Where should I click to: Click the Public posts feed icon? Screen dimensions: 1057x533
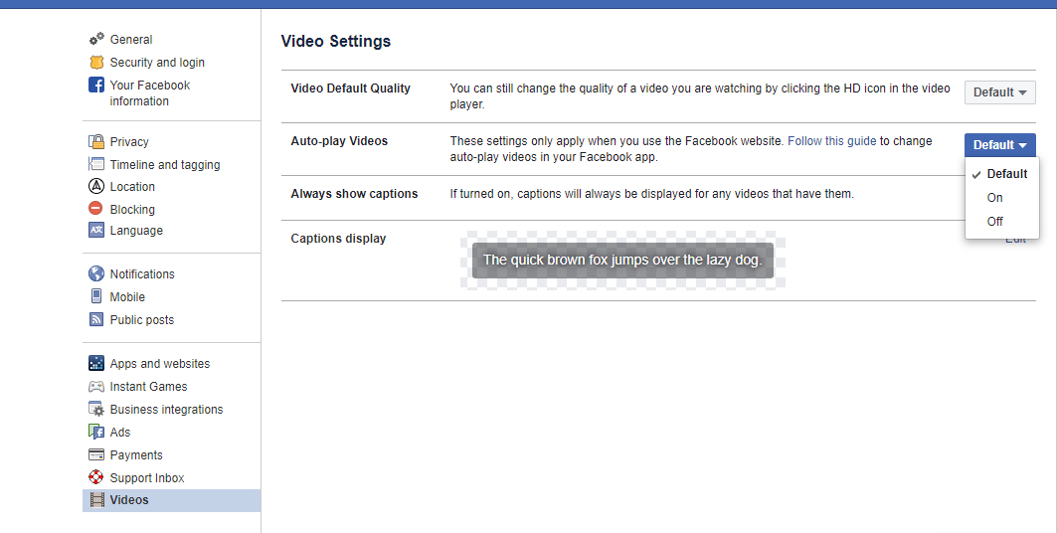coord(96,319)
